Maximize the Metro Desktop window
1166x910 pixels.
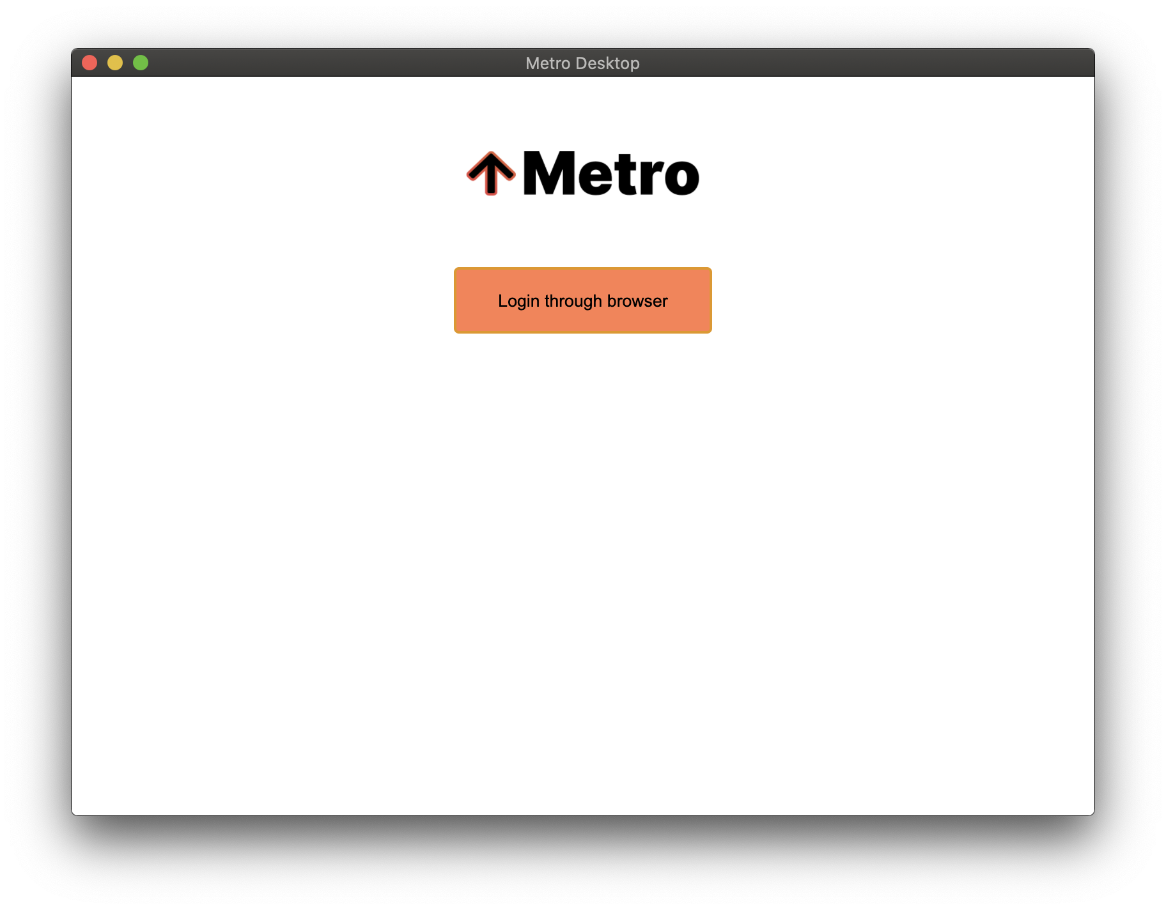[x=141, y=63]
